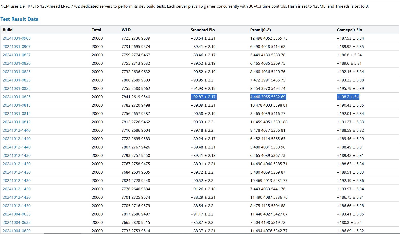This screenshot has height=234, width=400.
Task: Click Gamepair Elo value +187.53 ± 5.34
Action: tap(350, 38)
